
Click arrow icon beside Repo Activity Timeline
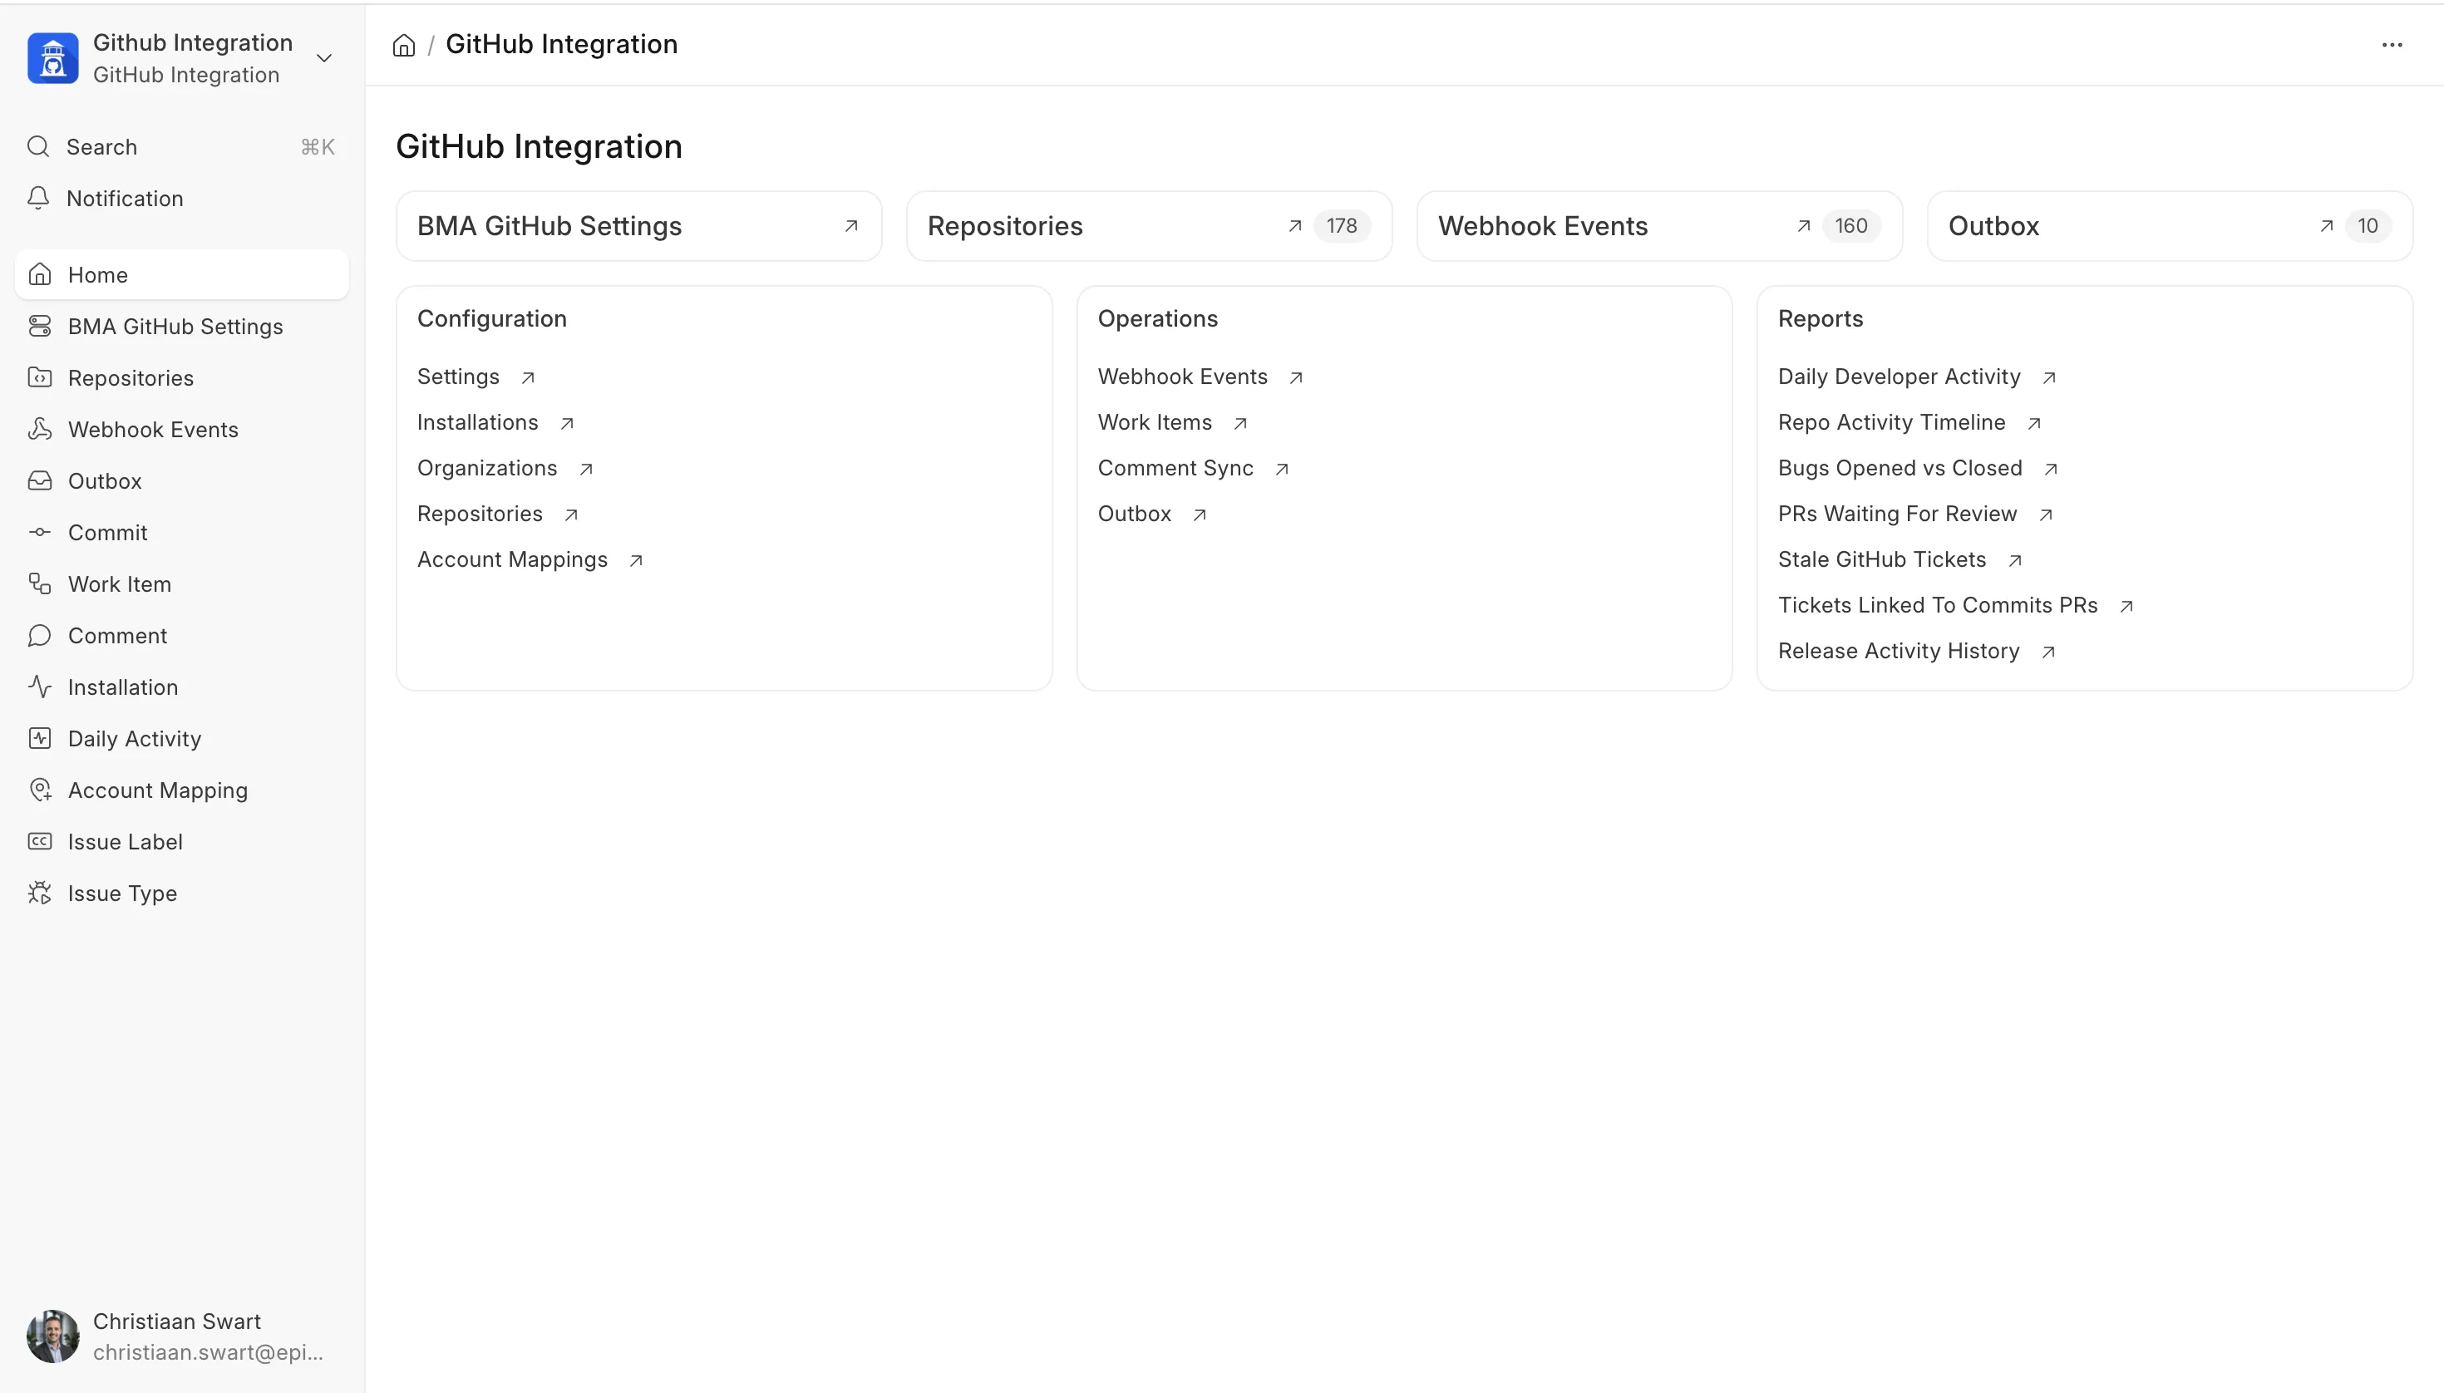(2034, 424)
